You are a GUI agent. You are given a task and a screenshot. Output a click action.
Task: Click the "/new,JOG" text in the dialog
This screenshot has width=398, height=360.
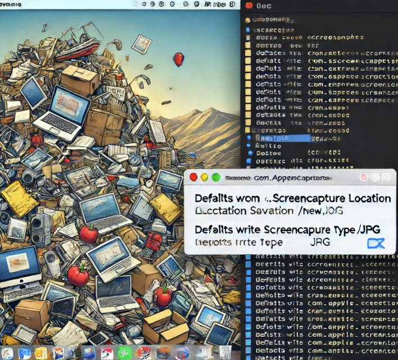tap(320, 210)
